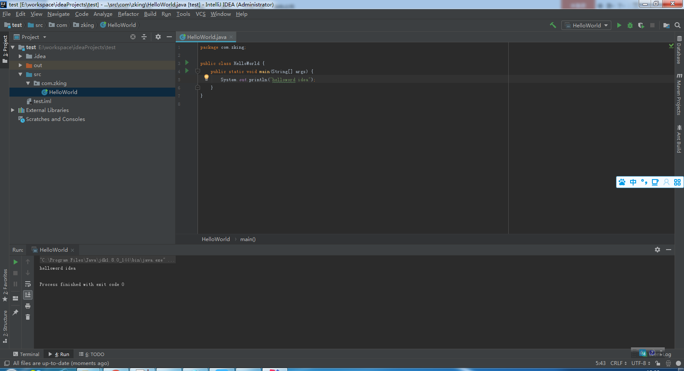Collapse all nodes in the Project panel
This screenshot has width=684, height=371.
[x=144, y=37]
